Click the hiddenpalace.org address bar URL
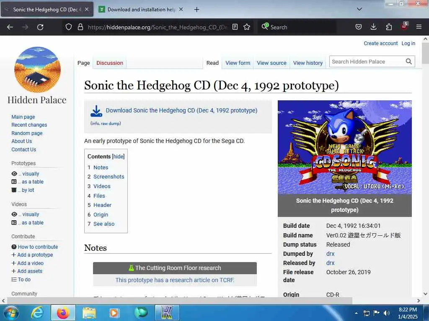429x321 pixels. pos(158,27)
